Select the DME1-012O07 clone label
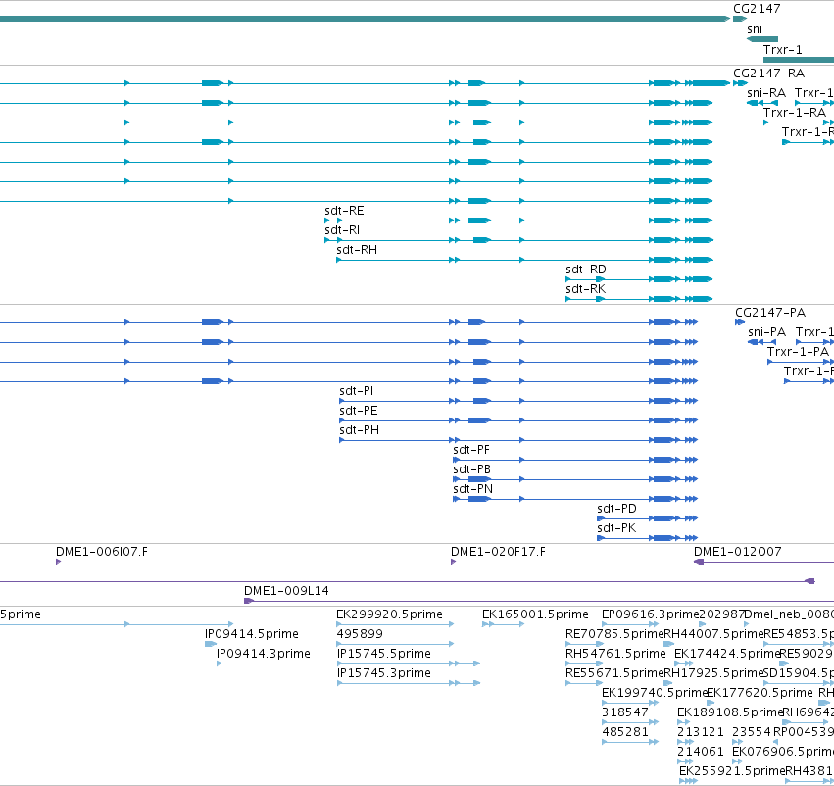Image resolution: width=834 pixels, height=786 pixels. pos(737,552)
